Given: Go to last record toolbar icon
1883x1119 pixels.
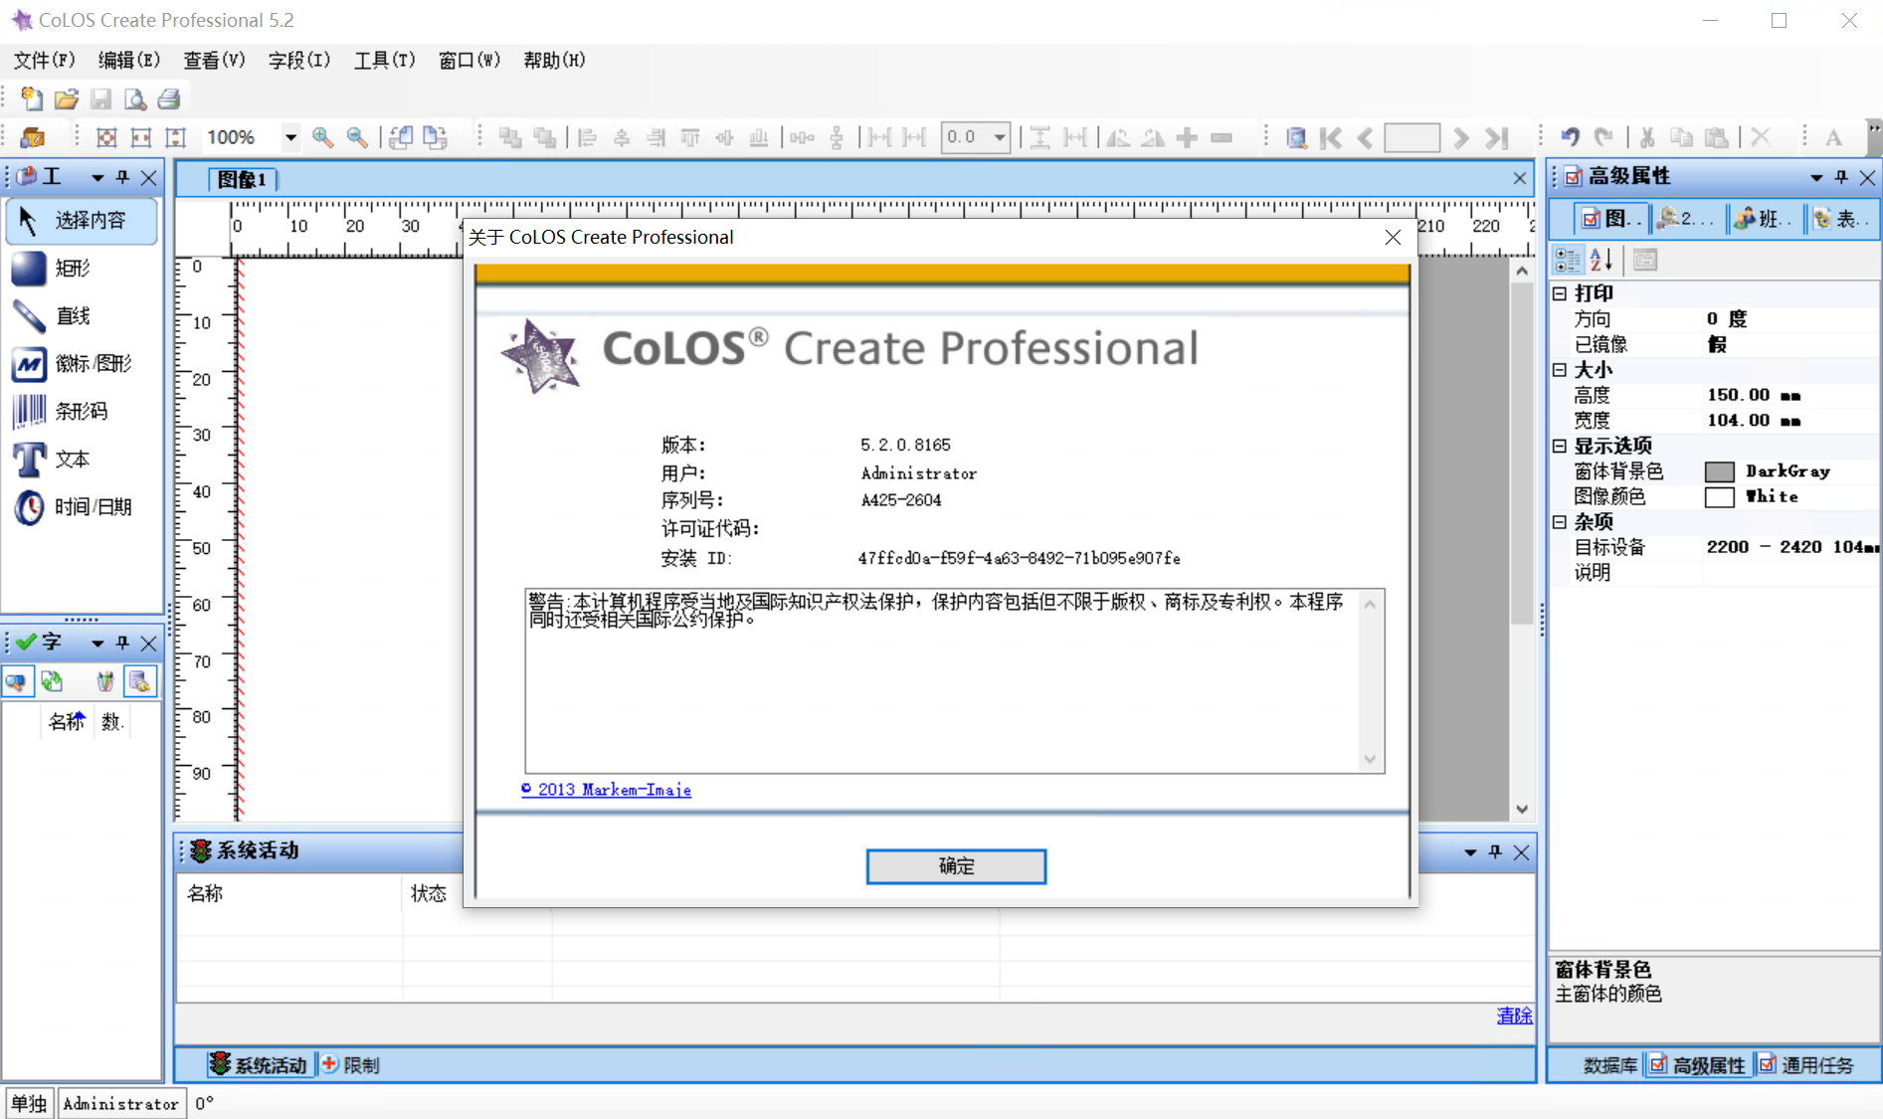Looking at the screenshot, I should tap(1497, 137).
